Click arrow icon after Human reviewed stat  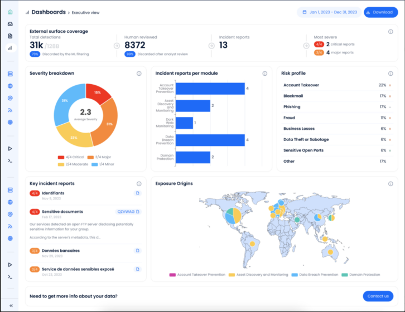pyautogui.click(x=211, y=46)
